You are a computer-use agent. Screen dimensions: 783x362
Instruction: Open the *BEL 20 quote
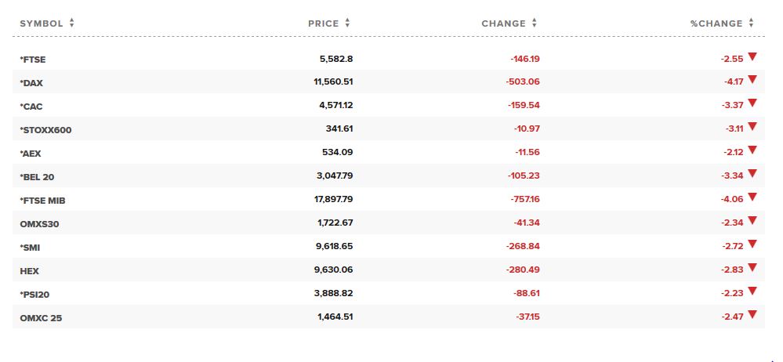(37, 177)
